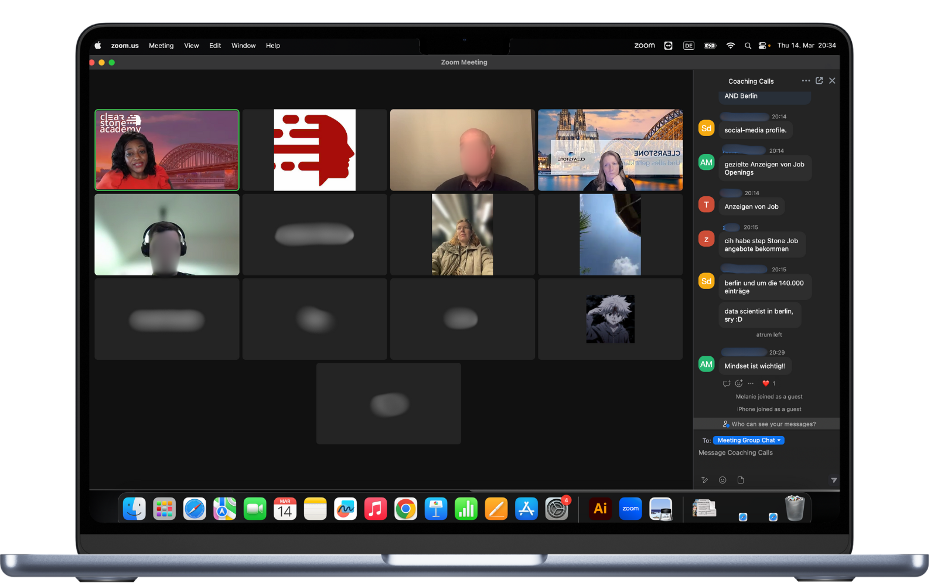Open Spotlight search in menu bar
The width and height of the screenshot is (934, 586).
click(748, 46)
